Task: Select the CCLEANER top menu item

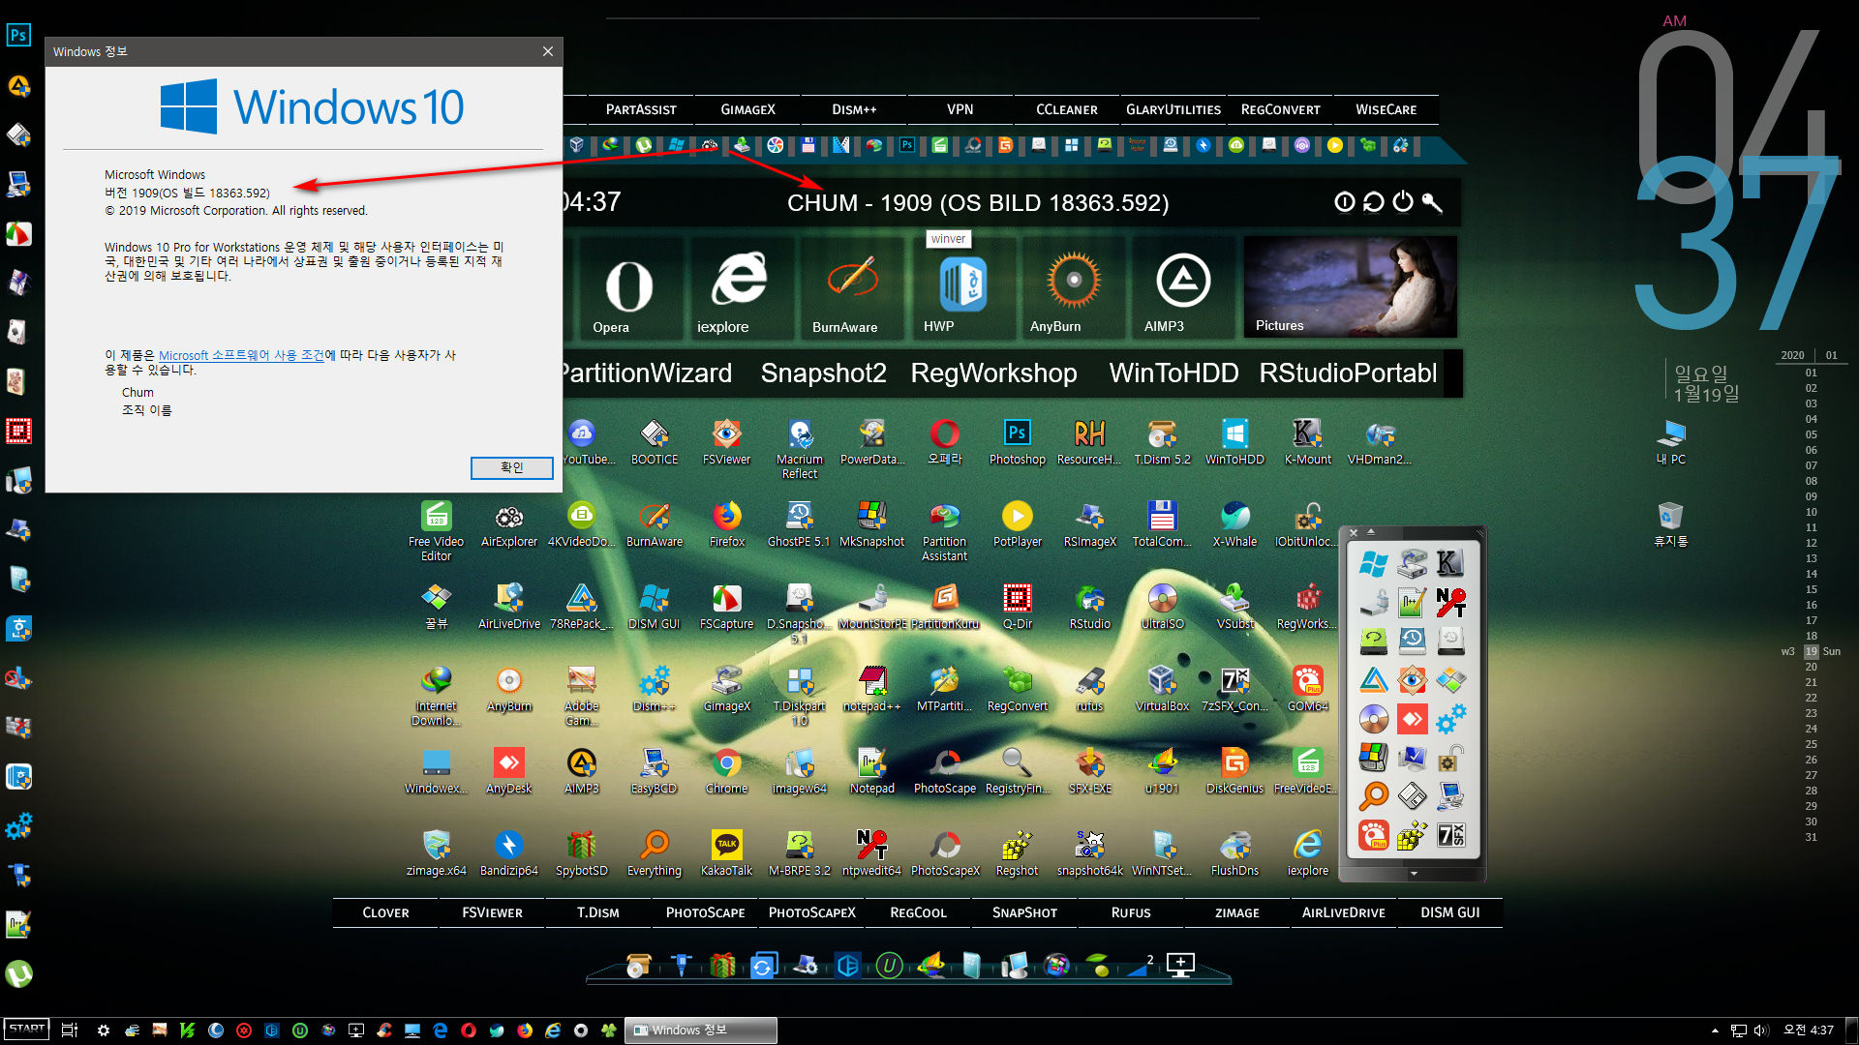Action: click(x=1067, y=109)
